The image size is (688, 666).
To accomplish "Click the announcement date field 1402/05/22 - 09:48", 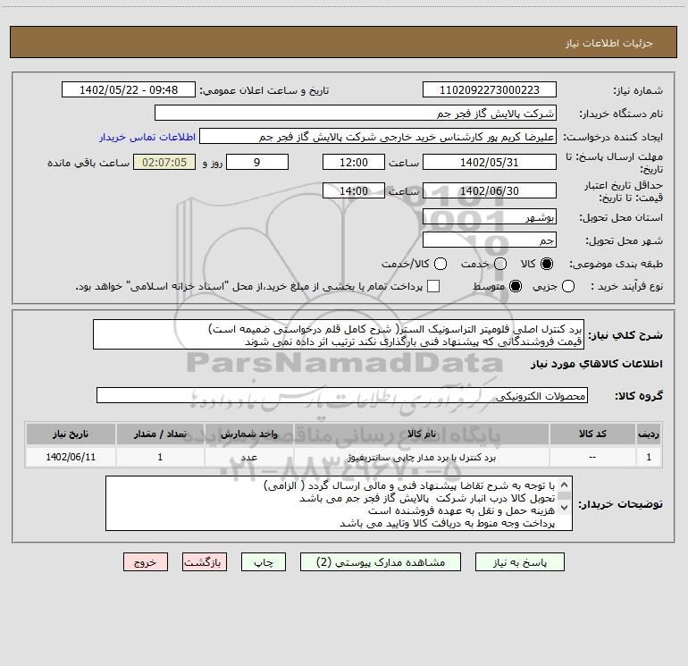I will 129,90.
